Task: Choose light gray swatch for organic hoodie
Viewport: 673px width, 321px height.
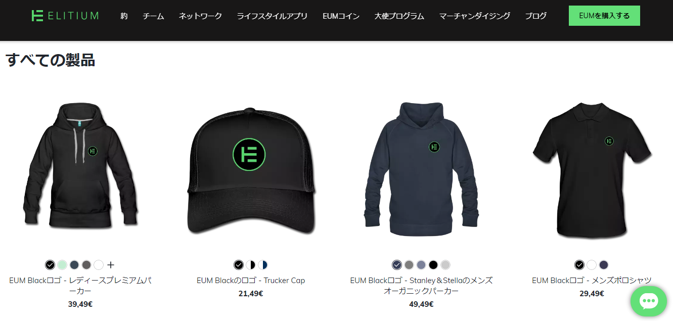Action: click(x=445, y=265)
